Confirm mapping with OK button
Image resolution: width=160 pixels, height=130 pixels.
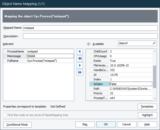(x=106, y=125)
